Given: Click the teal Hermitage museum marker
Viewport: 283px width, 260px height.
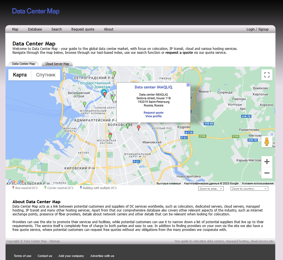Looking at the screenshot, I should click(x=103, y=92).
